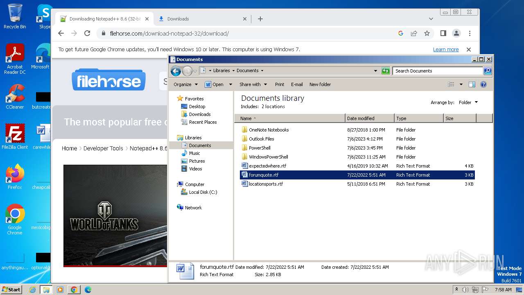524x295 pixels.
Task: Select Desktop in Favorites
Action: (197, 107)
